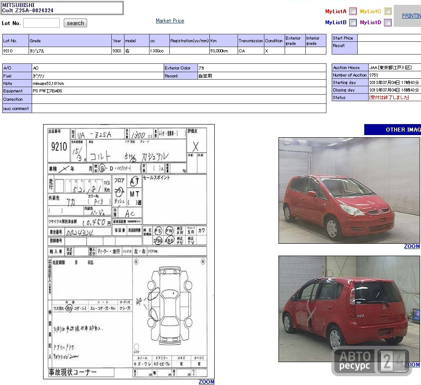Click the Grade column header
Viewport: 421px width, 385px height.
tap(70, 40)
